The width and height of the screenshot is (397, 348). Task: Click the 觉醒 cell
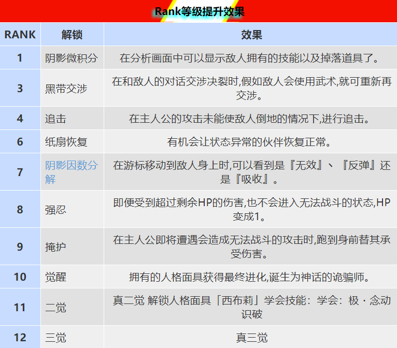72,277
